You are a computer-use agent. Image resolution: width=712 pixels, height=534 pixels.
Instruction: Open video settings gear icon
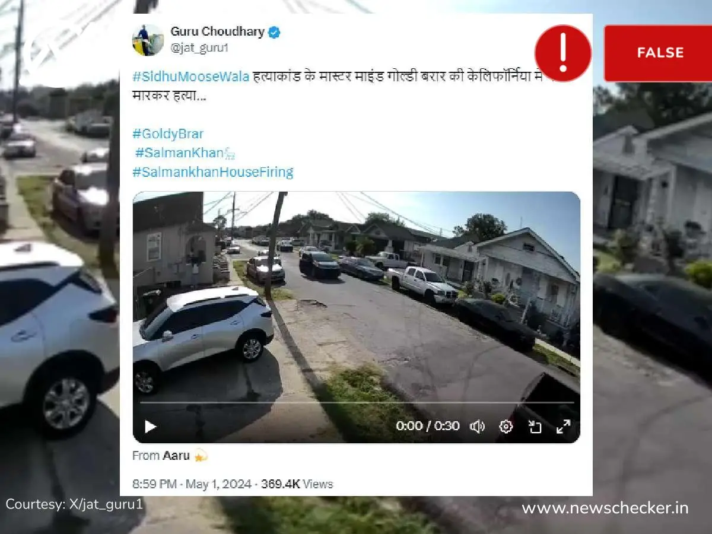(x=506, y=427)
